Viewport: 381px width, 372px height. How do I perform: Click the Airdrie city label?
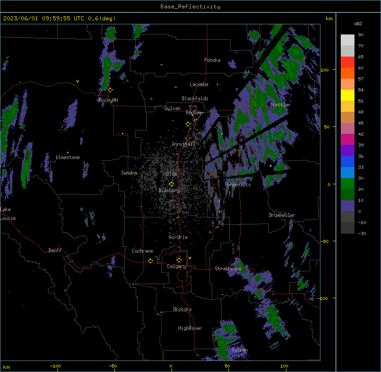click(x=178, y=237)
